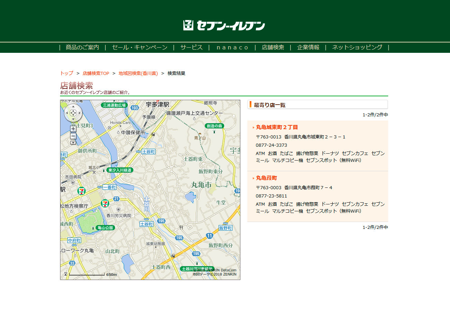This screenshot has height=319, width=450.
Task: Click the center of the map pan control
Action: pos(73,113)
